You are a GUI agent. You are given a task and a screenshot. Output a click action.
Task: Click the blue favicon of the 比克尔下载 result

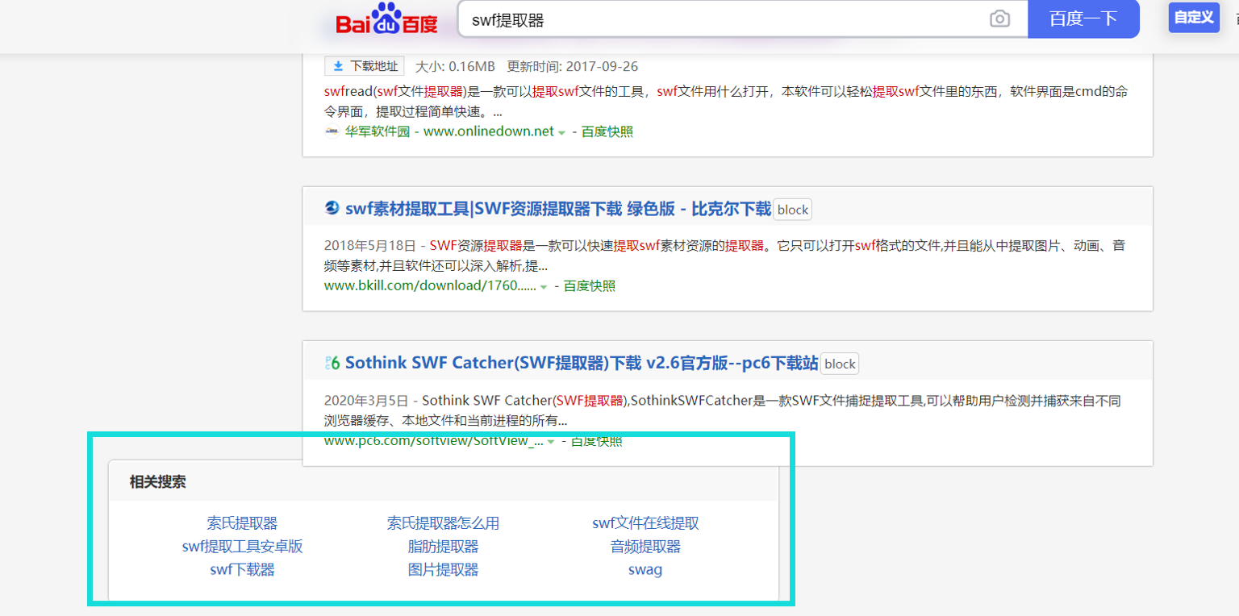click(331, 208)
